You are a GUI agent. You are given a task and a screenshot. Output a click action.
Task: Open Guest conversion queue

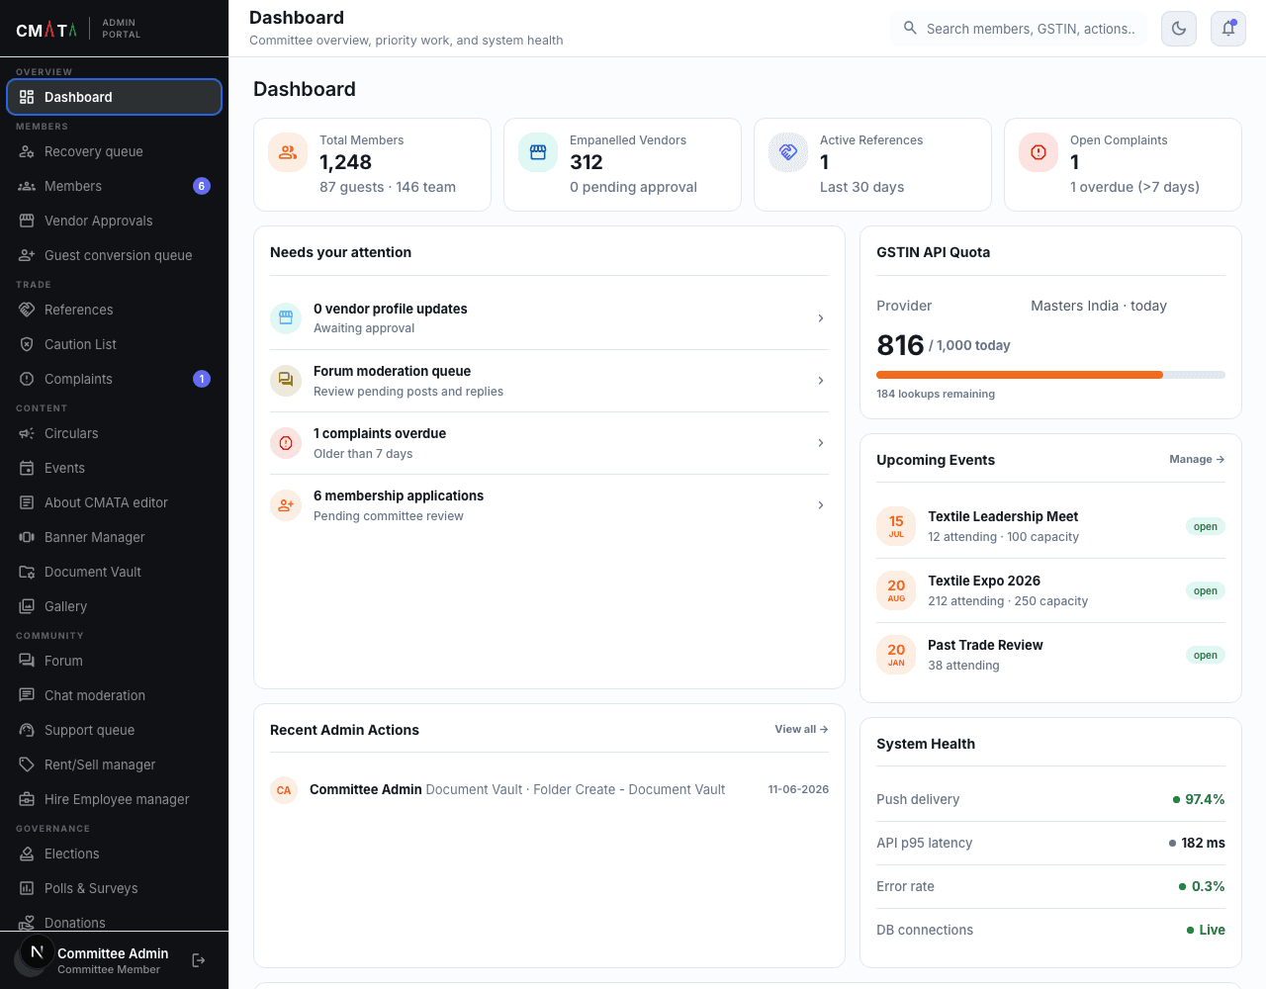click(x=115, y=255)
